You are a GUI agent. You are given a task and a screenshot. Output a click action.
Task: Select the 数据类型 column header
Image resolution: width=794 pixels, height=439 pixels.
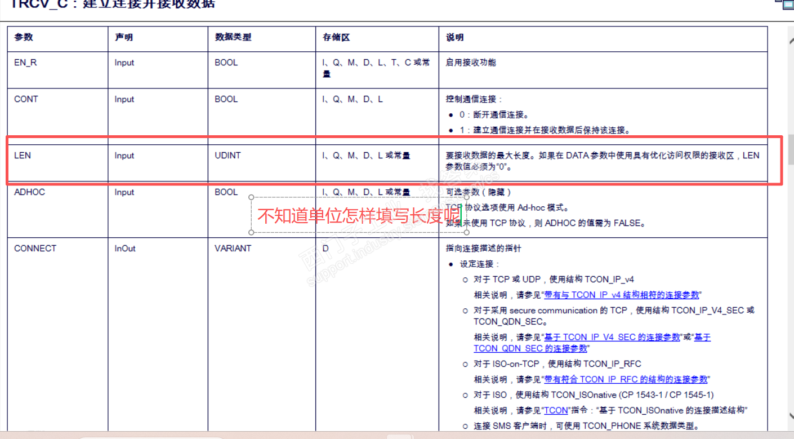pos(233,37)
